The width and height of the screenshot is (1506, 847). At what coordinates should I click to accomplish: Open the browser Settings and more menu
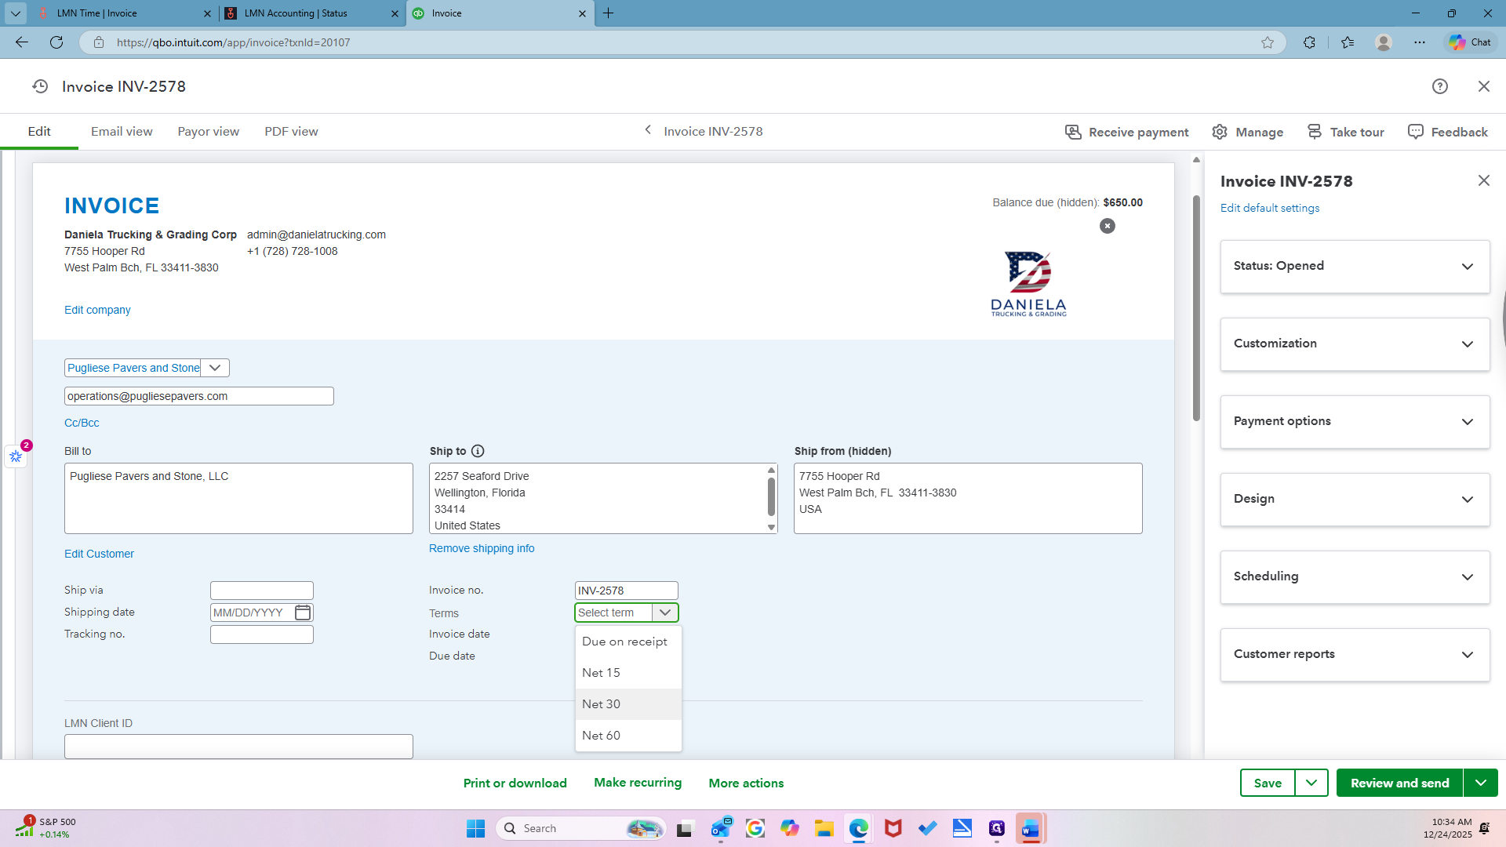[x=1420, y=42]
